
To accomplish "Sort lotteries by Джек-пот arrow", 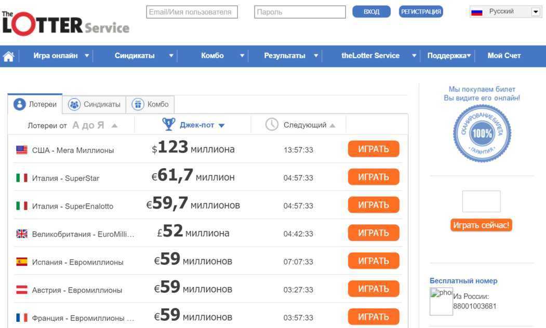I will 221,126.
